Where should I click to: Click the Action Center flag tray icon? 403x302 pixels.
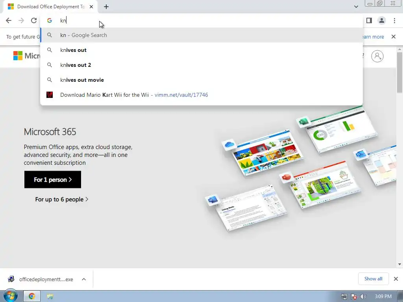[354, 296]
